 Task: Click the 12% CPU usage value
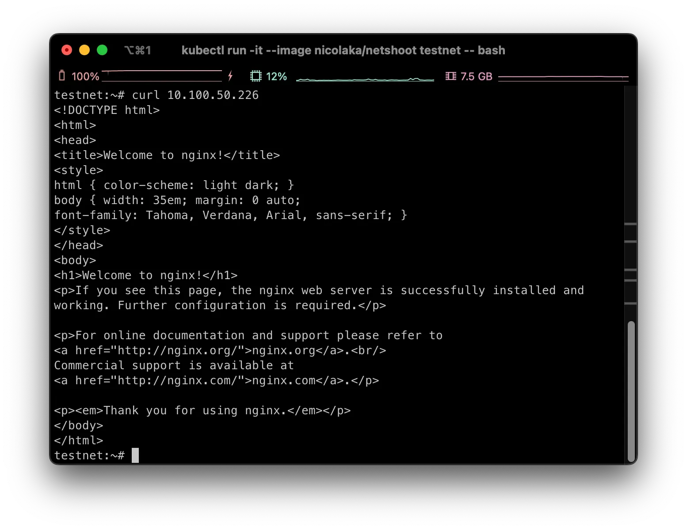pyautogui.click(x=276, y=76)
